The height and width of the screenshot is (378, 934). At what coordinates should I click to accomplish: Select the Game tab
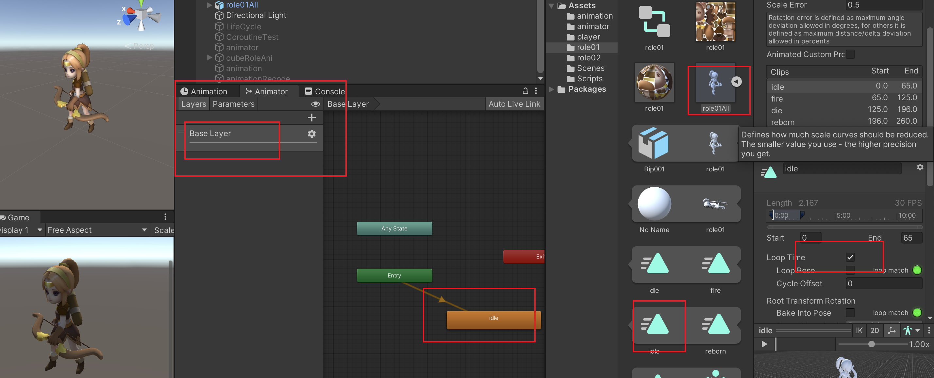(18, 217)
